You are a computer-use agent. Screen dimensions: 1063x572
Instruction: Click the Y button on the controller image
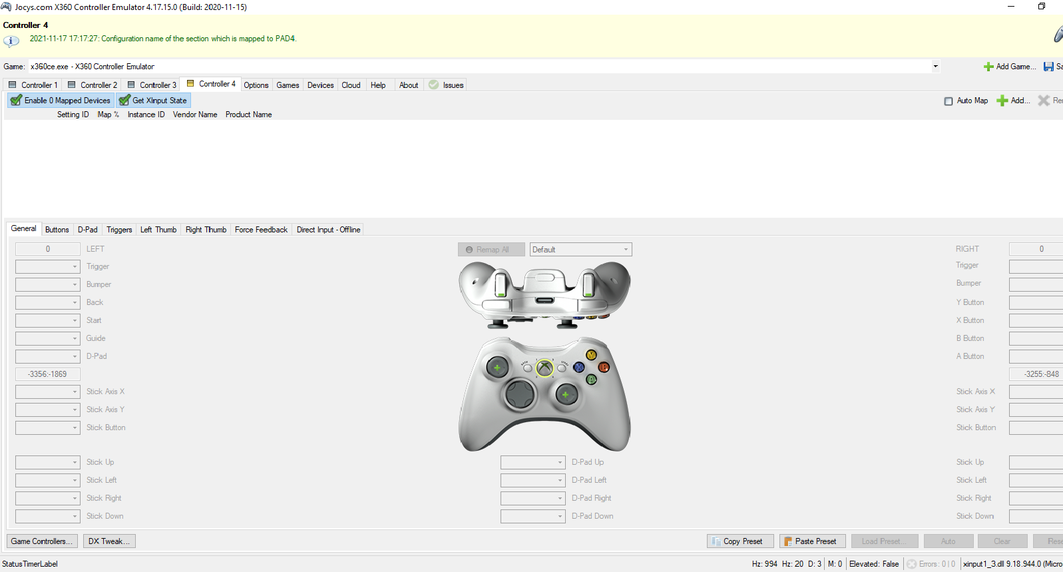590,355
